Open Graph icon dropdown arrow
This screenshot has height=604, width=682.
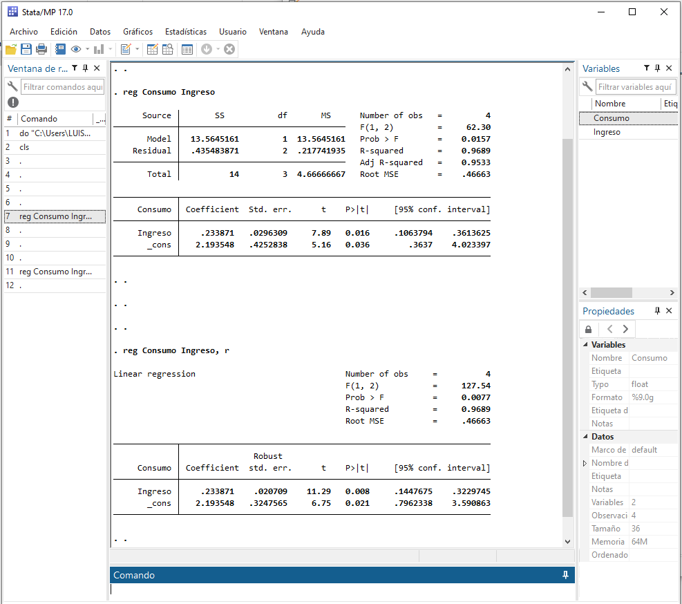110,49
